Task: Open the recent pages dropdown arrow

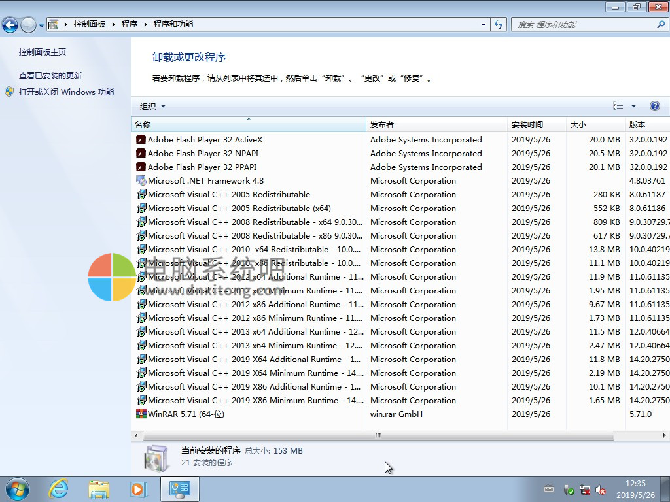Action: [41, 25]
